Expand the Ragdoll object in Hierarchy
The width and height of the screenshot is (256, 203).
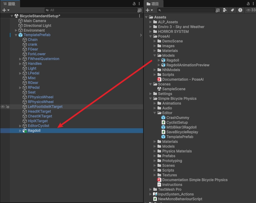(x=20, y=131)
